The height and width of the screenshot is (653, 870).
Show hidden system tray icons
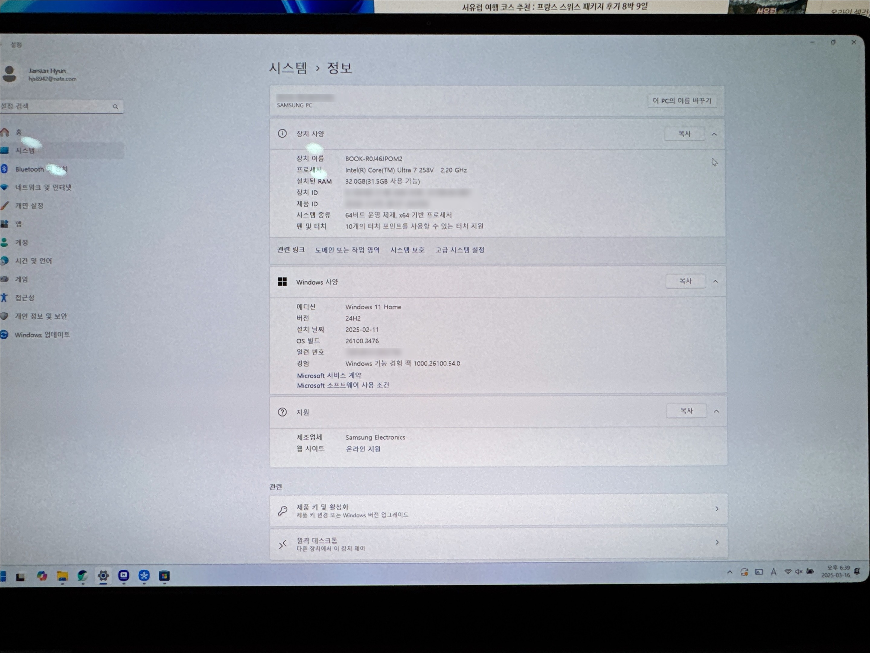pyautogui.click(x=730, y=572)
